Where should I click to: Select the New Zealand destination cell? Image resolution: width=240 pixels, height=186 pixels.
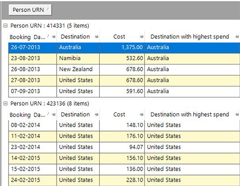click(x=78, y=69)
